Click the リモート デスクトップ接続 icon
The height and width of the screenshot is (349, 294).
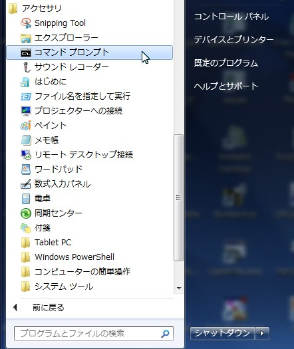pos(26,155)
